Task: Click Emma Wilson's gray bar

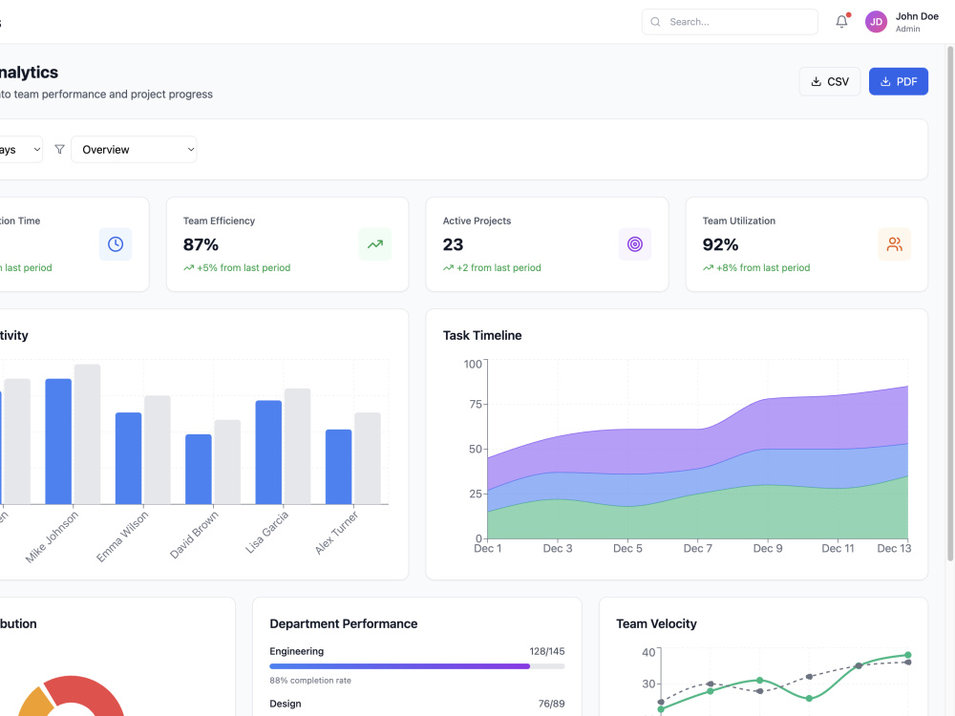Action: tap(158, 450)
